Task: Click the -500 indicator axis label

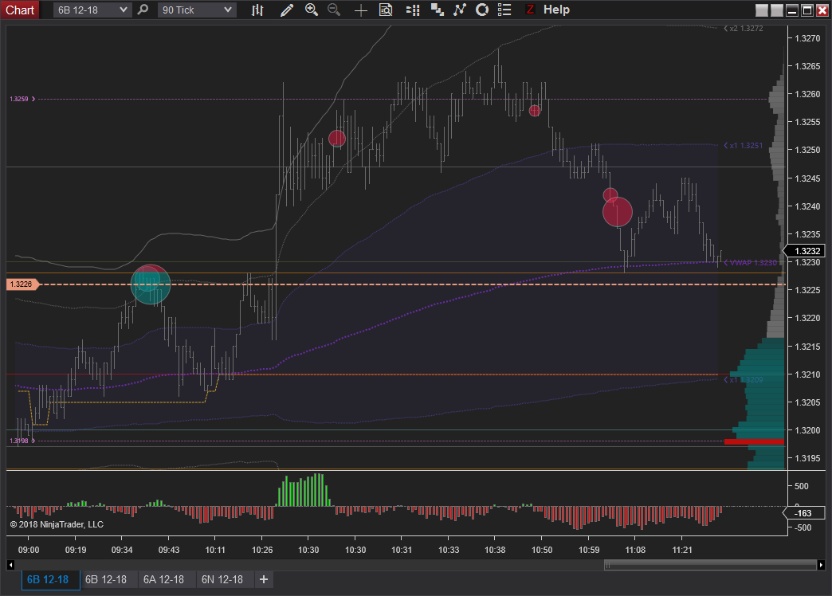Action: tap(803, 527)
